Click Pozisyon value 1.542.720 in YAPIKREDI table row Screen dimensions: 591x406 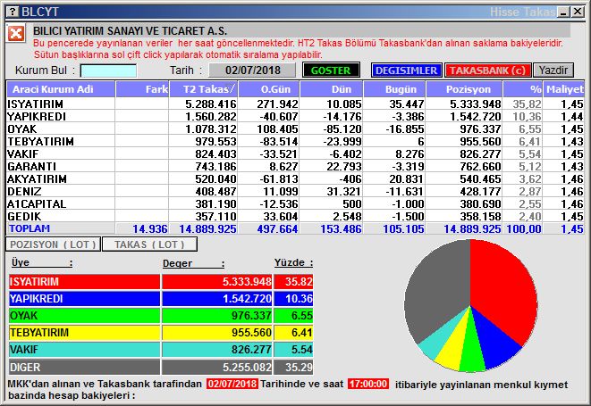(476, 117)
